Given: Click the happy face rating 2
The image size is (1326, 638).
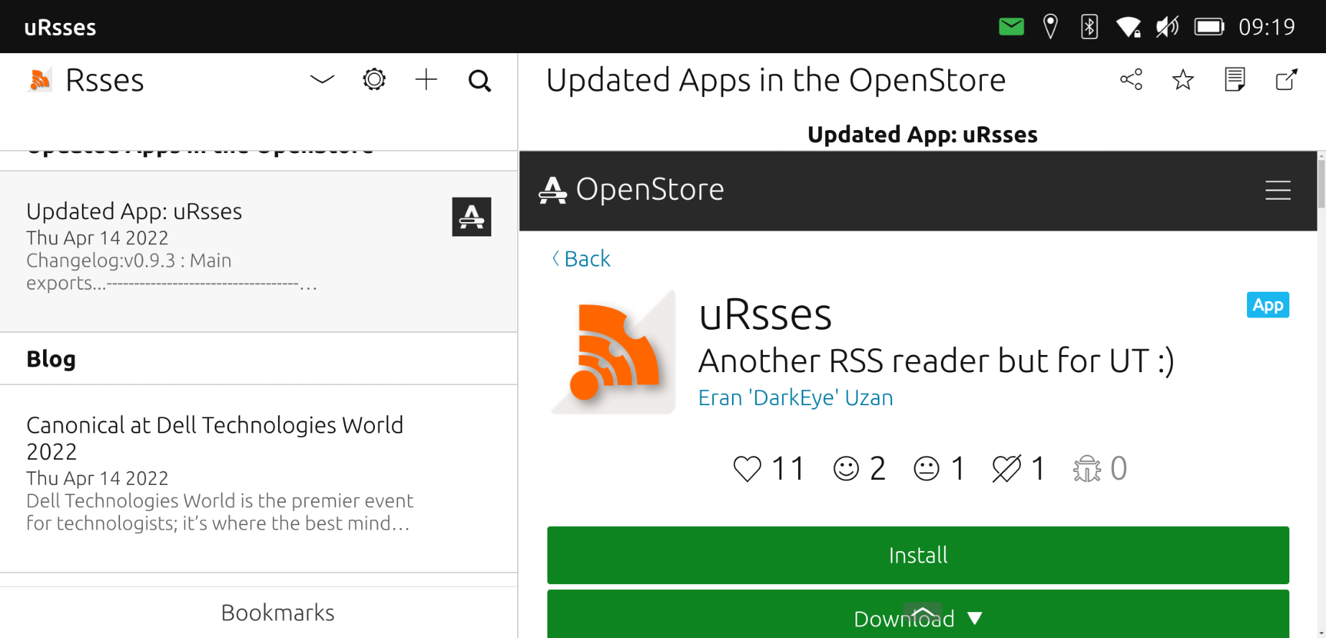Looking at the screenshot, I should tap(859, 469).
